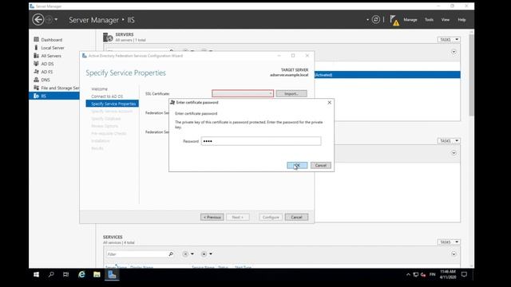Open taskbar search
This screenshot has height=287, width=511.
pos(51,274)
